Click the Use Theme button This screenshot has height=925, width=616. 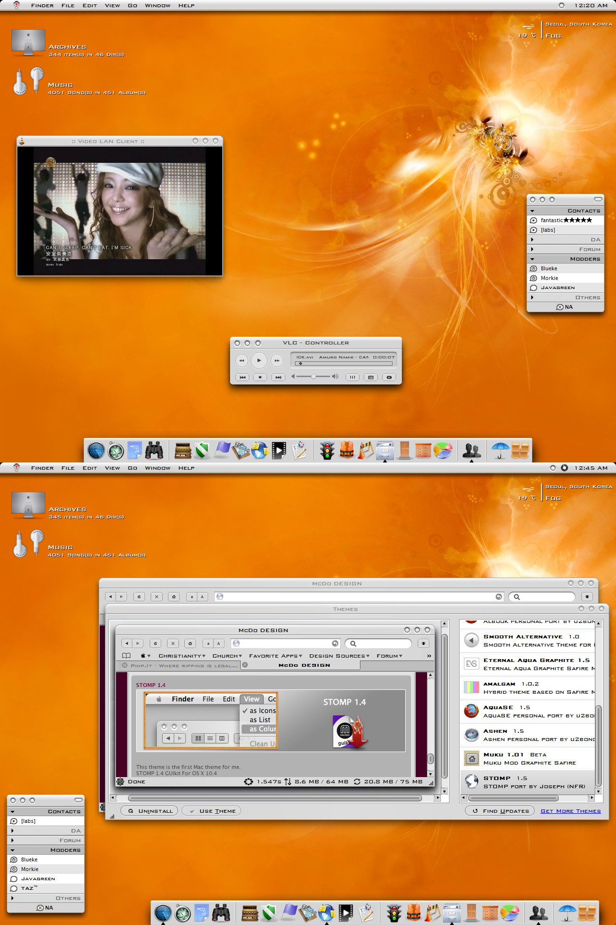(212, 811)
